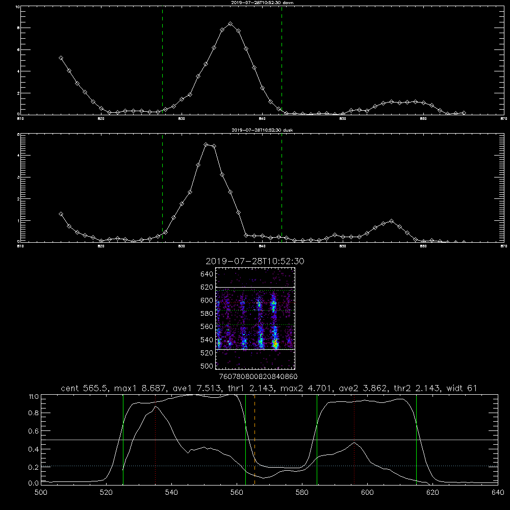This screenshot has width=510, height=510.
Task: Click the red dotted line near 535
Action: tap(156, 440)
